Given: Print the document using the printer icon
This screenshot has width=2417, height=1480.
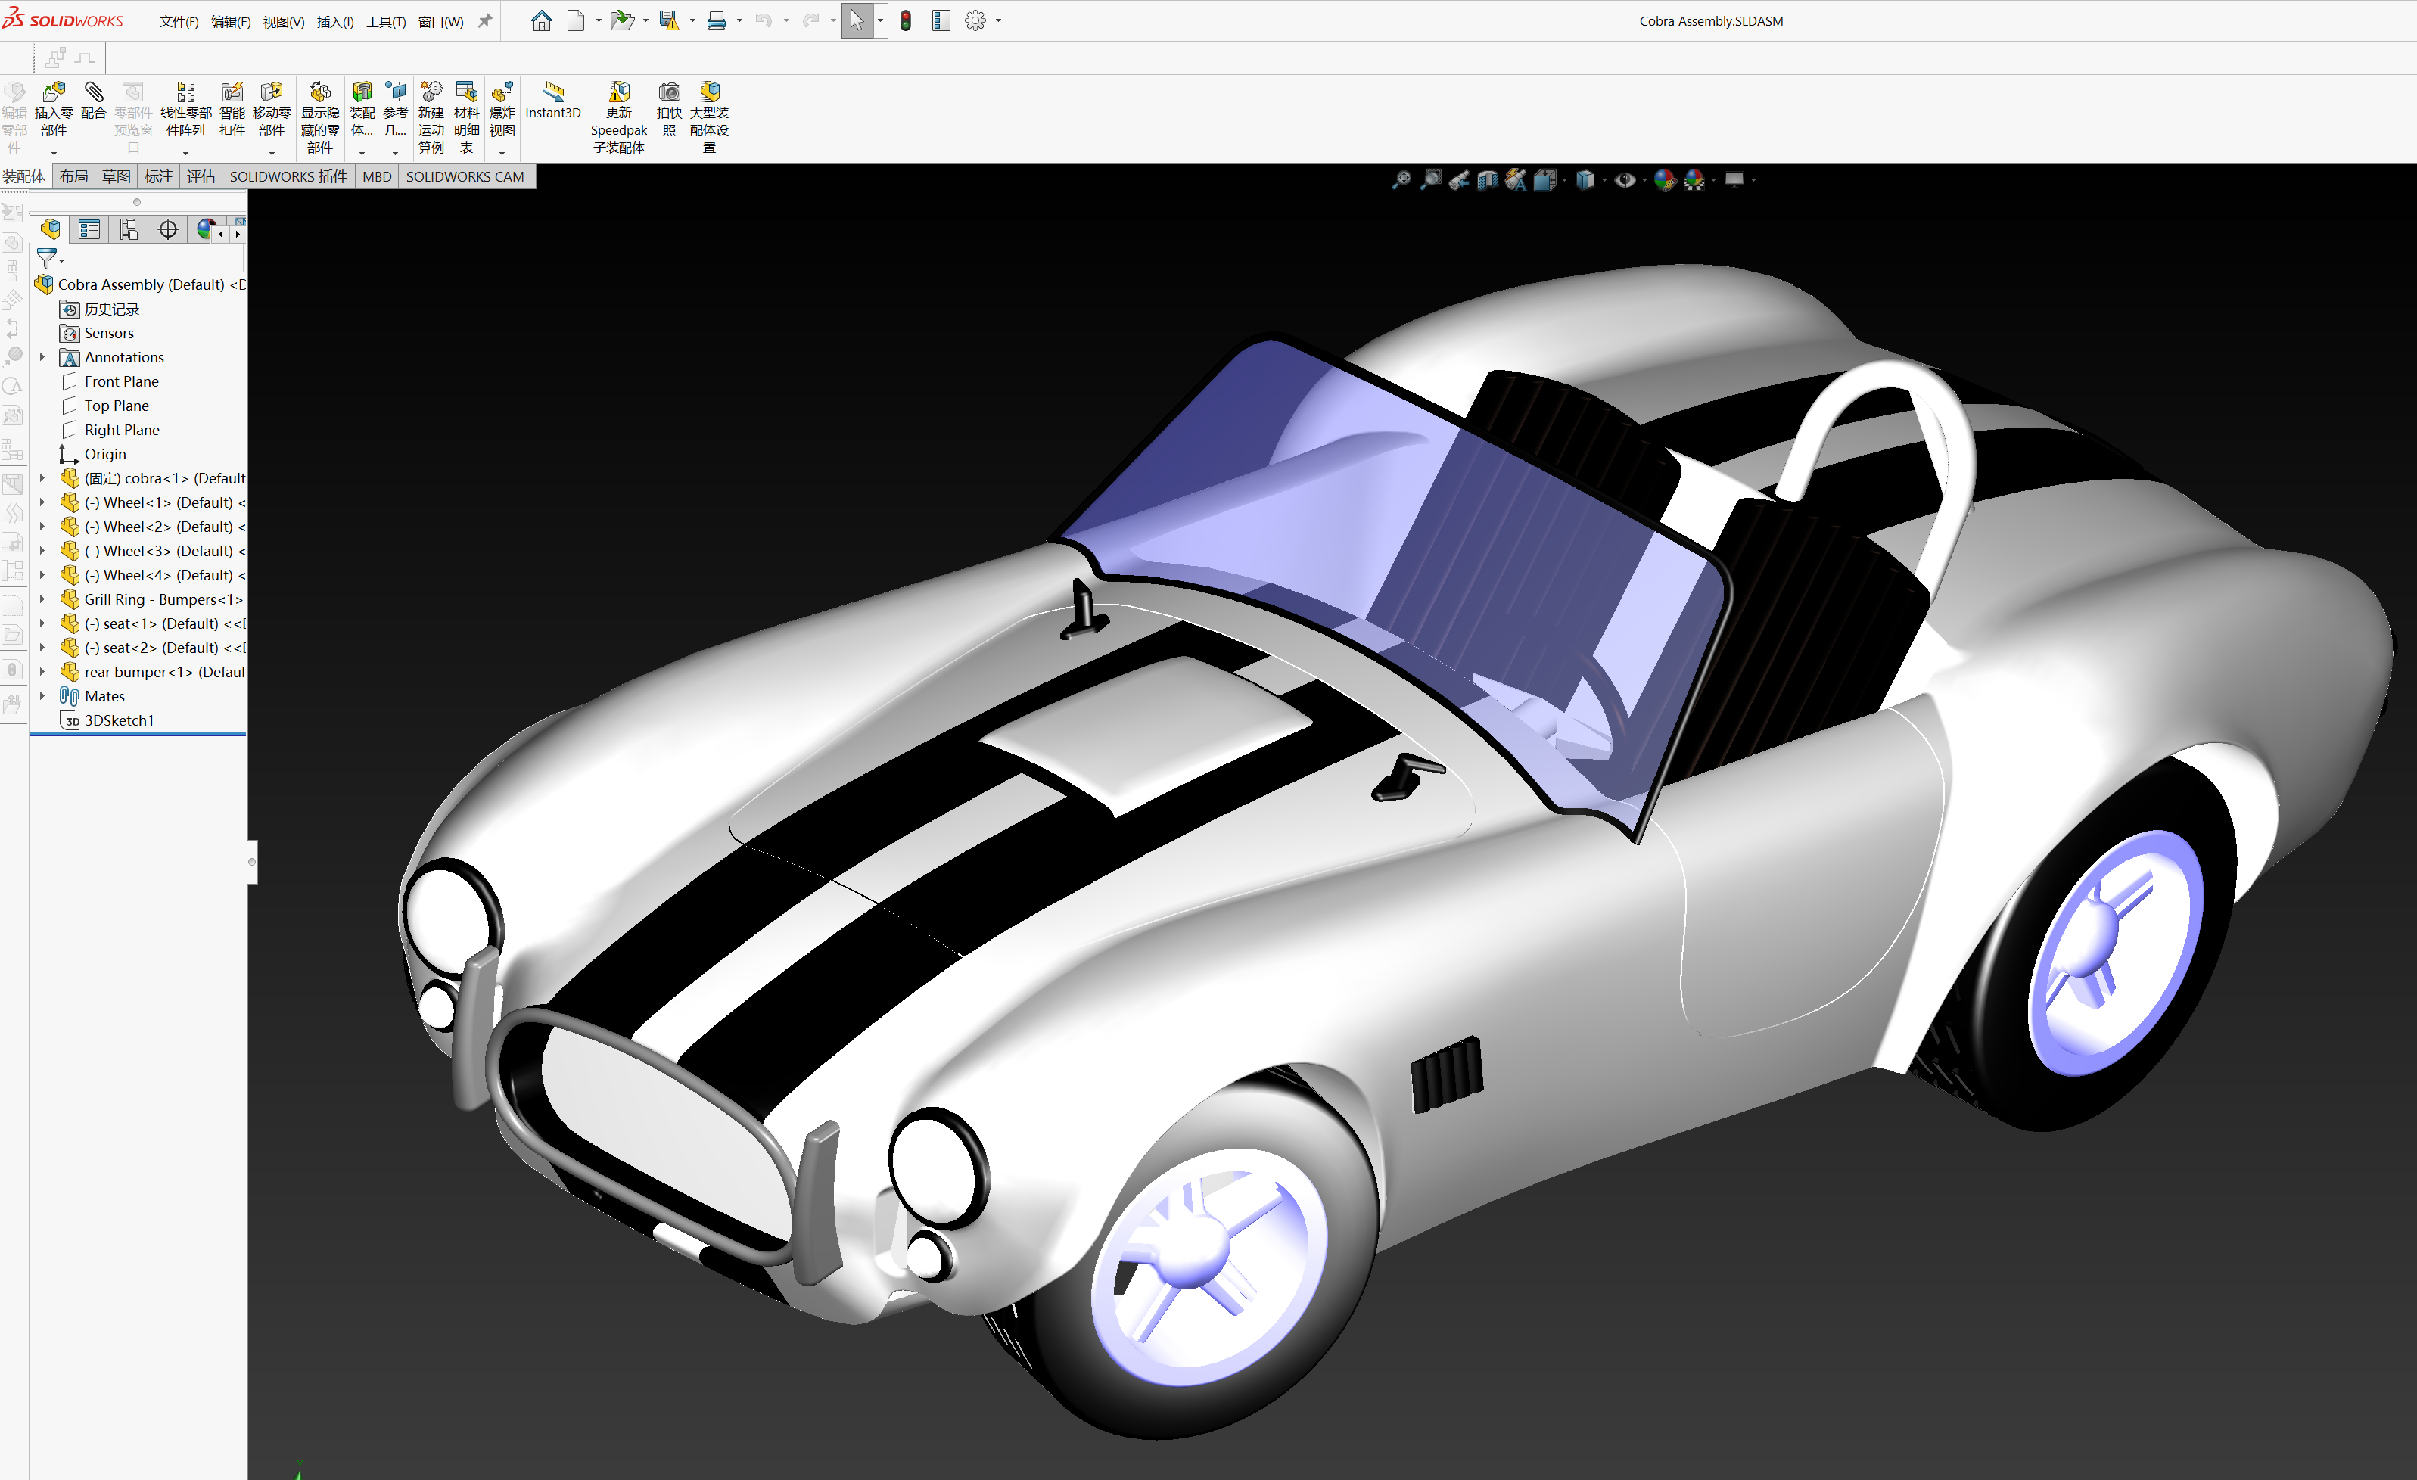Looking at the screenshot, I should 717,20.
